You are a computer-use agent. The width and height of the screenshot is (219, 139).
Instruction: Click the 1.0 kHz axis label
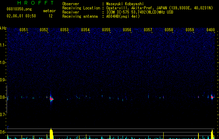click(x=3, y=63)
